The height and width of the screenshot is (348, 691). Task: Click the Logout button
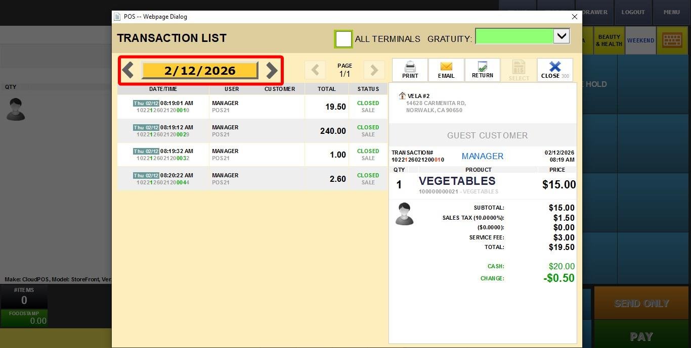coord(633,12)
